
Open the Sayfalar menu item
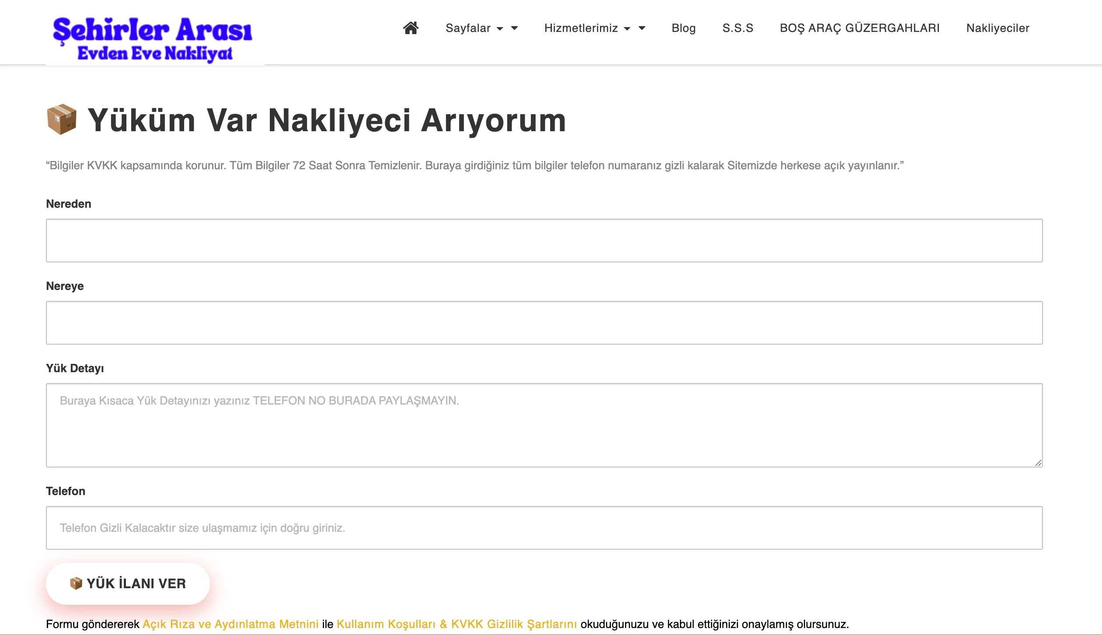(x=467, y=28)
